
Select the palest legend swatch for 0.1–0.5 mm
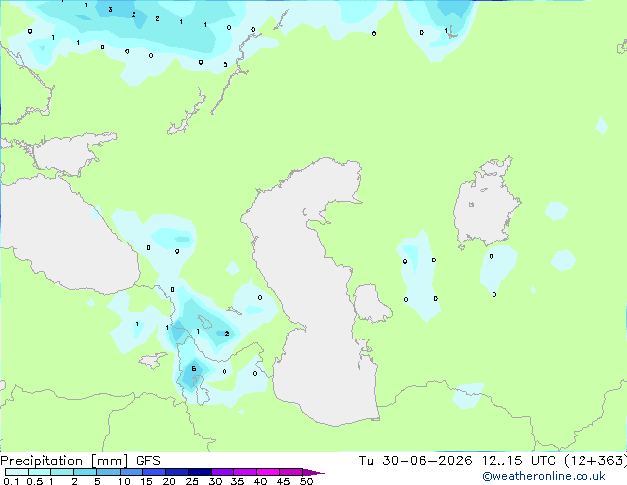click(x=17, y=472)
